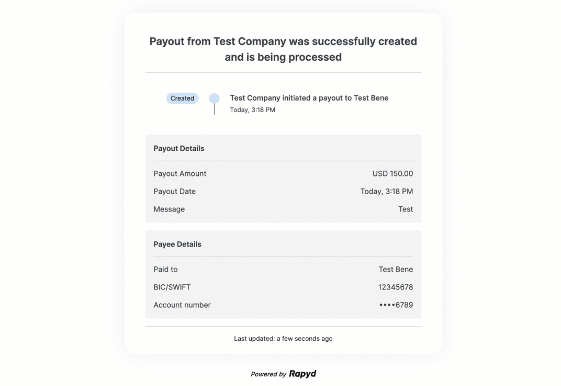Click the BIC/SWIFT label

[x=172, y=287]
